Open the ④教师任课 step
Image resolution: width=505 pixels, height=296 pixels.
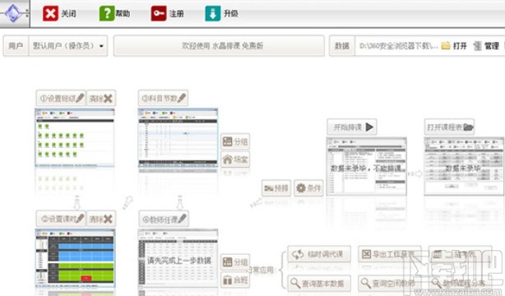(164, 219)
